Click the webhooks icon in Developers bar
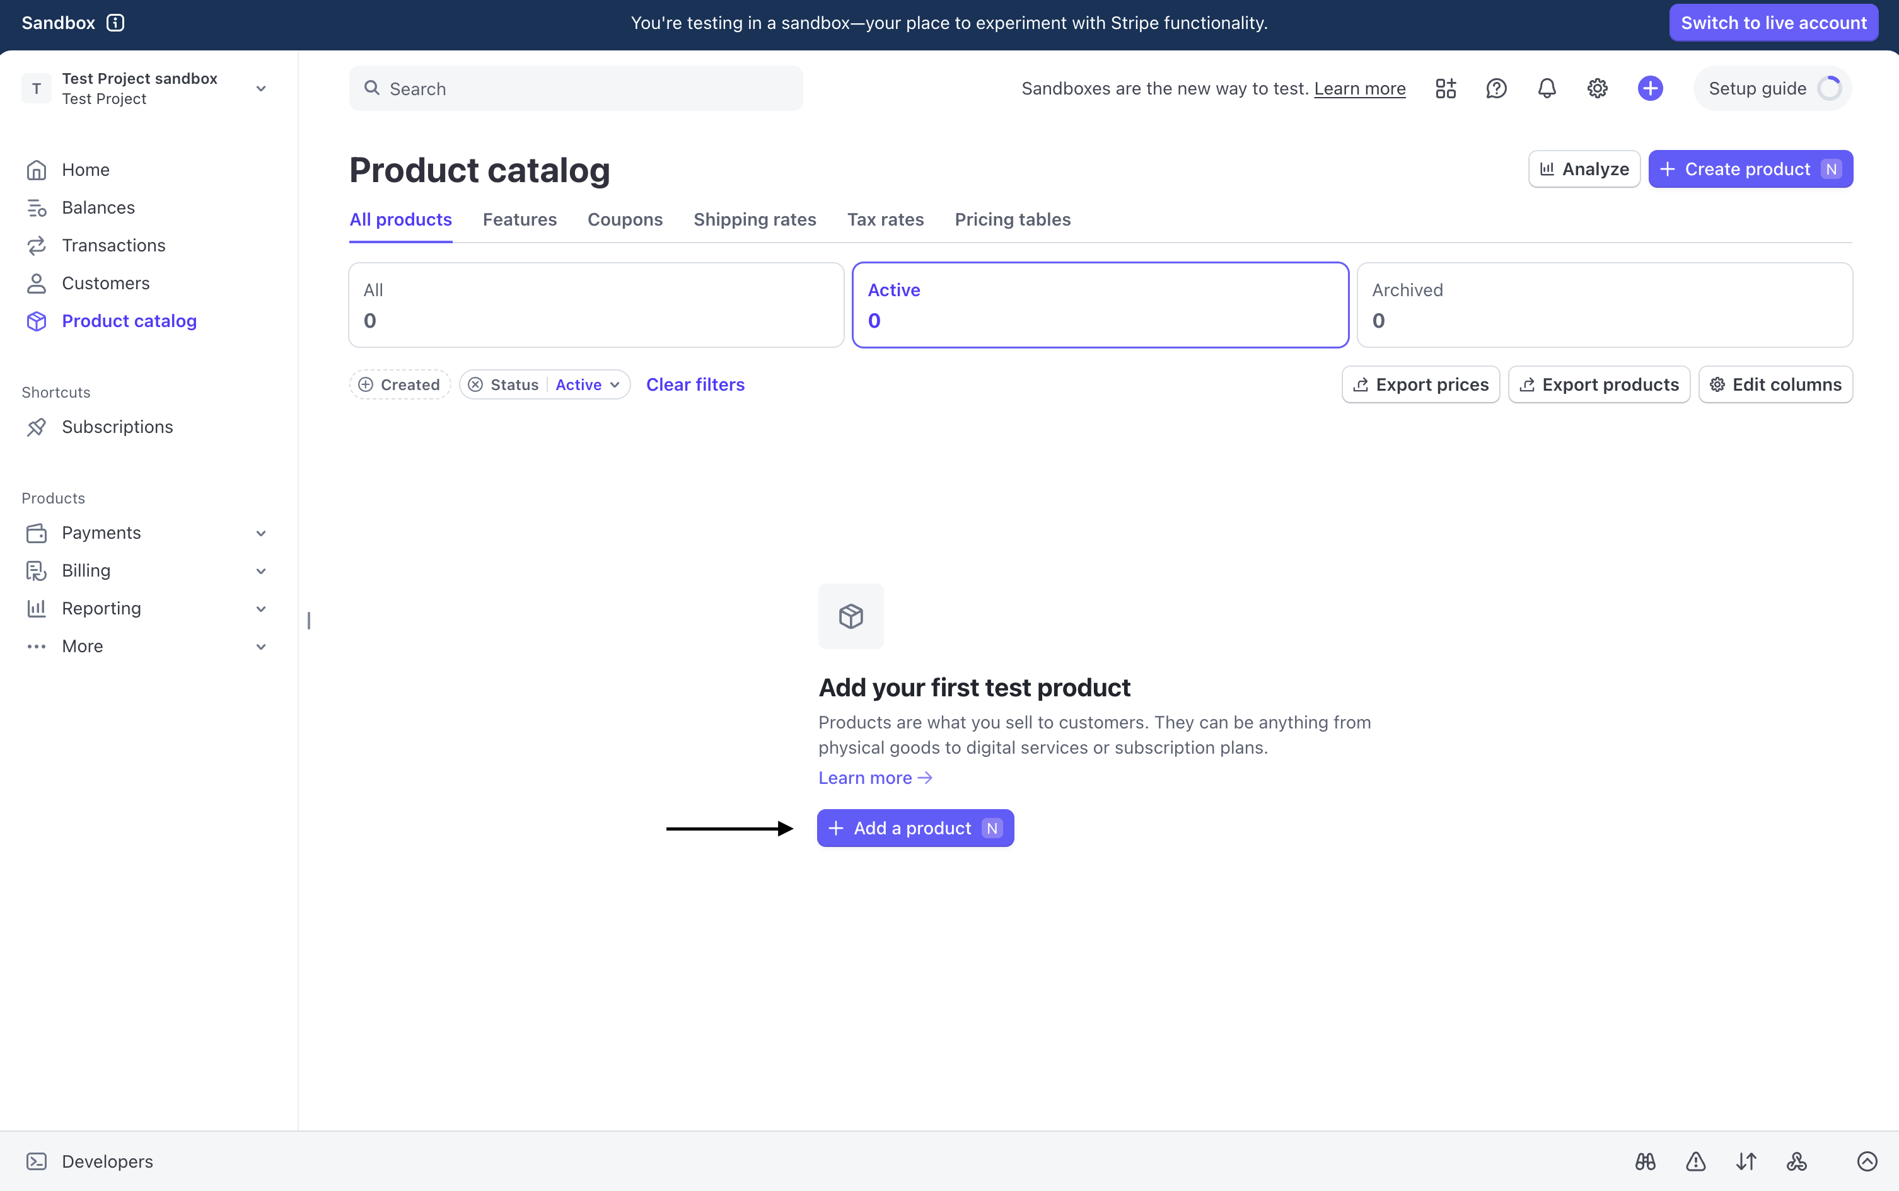 coord(1796,1161)
